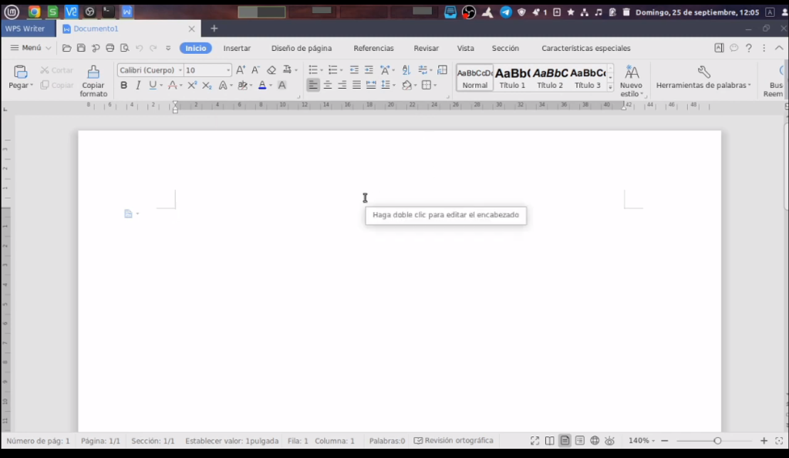Zoom in with the plus button

tap(764, 441)
